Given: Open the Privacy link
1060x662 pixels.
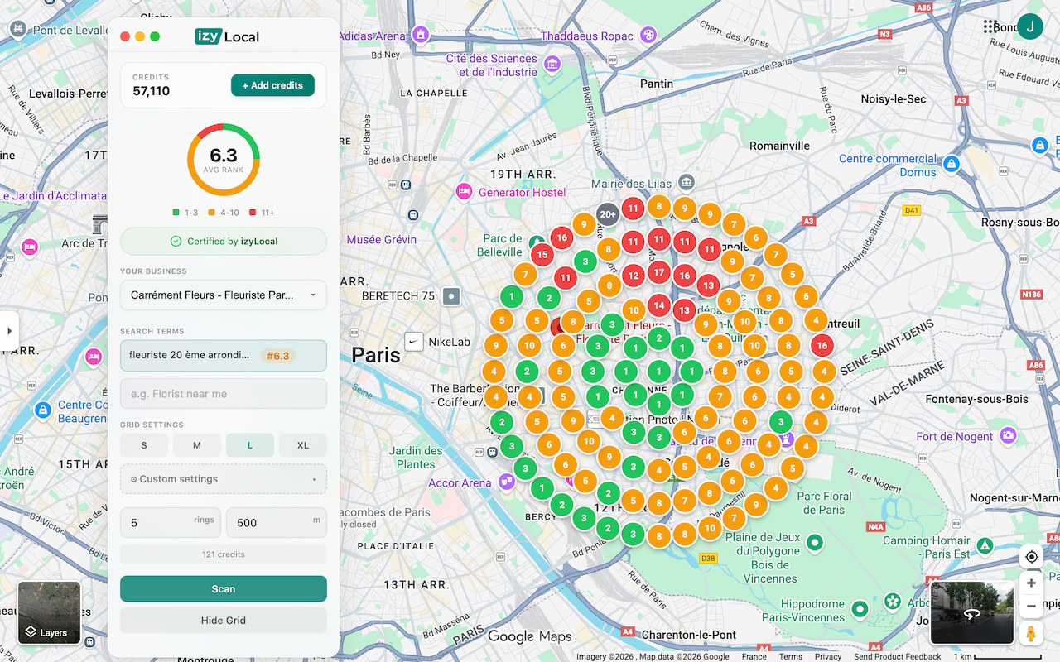Looking at the screenshot, I should 828,656.
